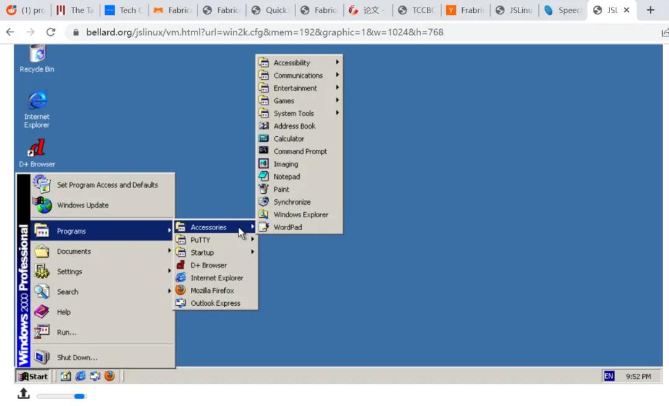The image size is (669, 406).
Task: Start Paint from Accessories menu
Action: 299,189
